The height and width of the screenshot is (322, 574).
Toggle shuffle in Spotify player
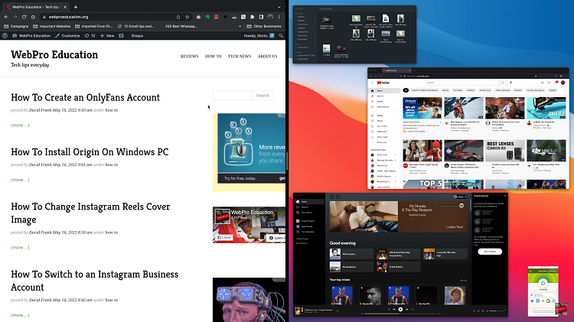click(x=389, y=310)
